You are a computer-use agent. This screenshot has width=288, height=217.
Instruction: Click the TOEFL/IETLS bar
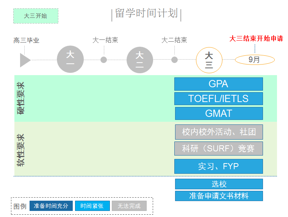pyautogui.click(x=219, y=99)
